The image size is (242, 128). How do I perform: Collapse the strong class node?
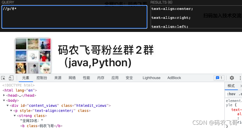pyautogui.click(x=15, y=116)
